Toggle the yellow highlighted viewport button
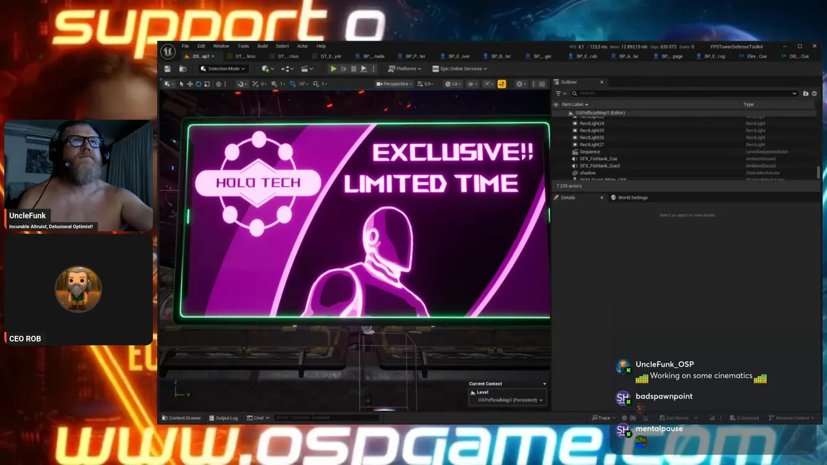This screenshot has width=827, height=465. (x=501, y=84)
